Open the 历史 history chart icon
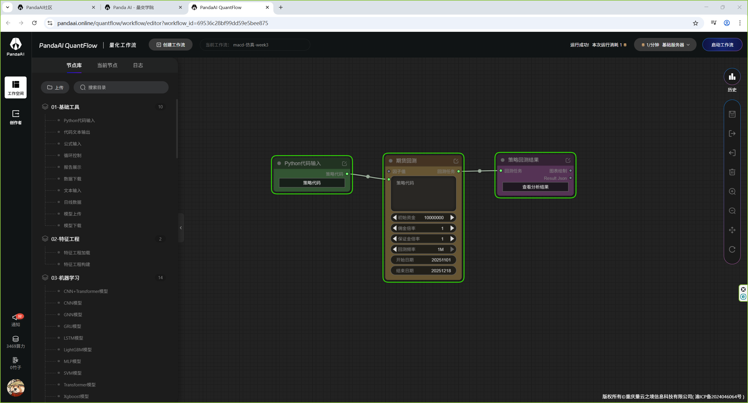 click(x=732, y=77)
